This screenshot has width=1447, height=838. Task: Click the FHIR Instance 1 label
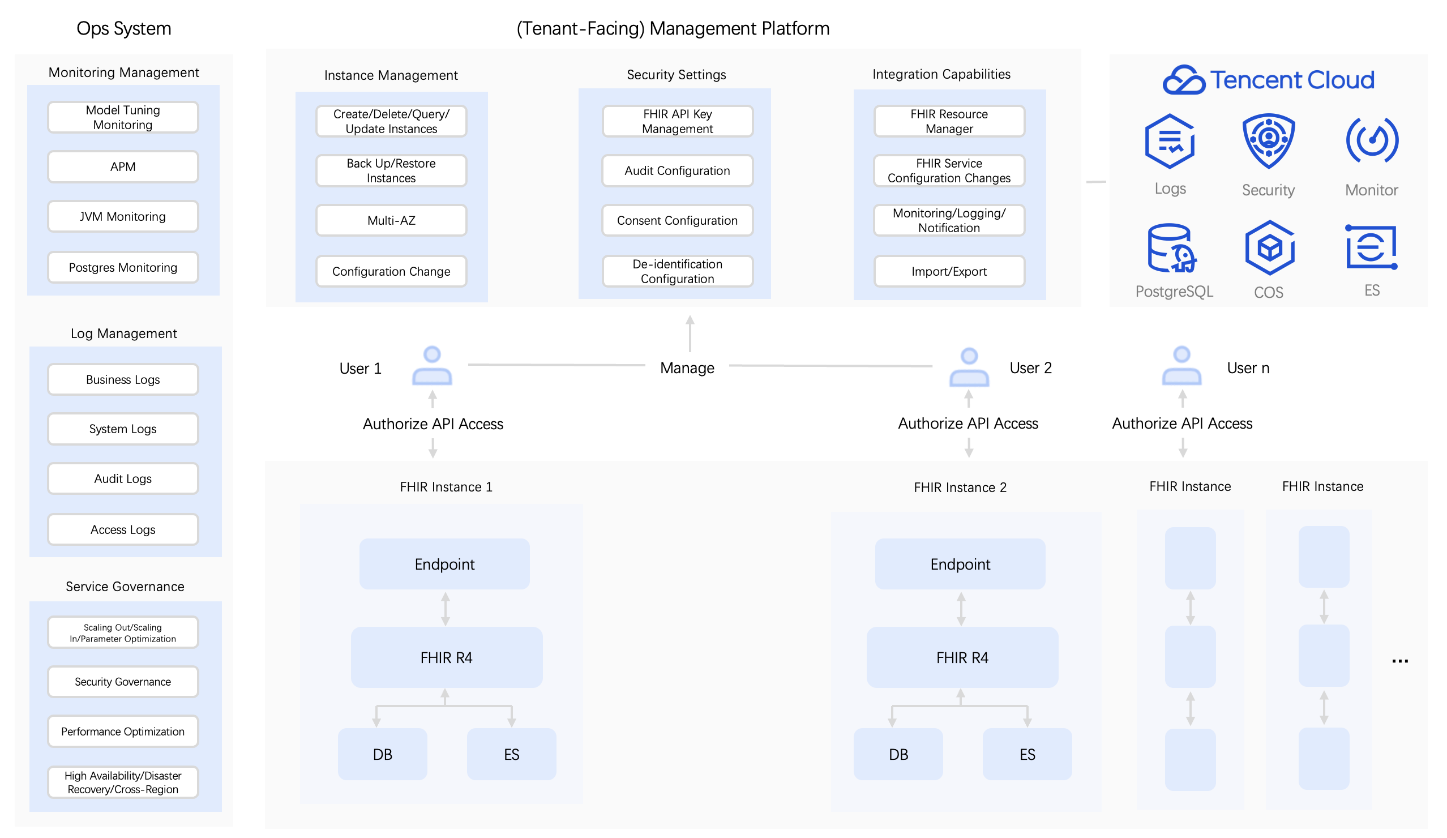(446, 486)
